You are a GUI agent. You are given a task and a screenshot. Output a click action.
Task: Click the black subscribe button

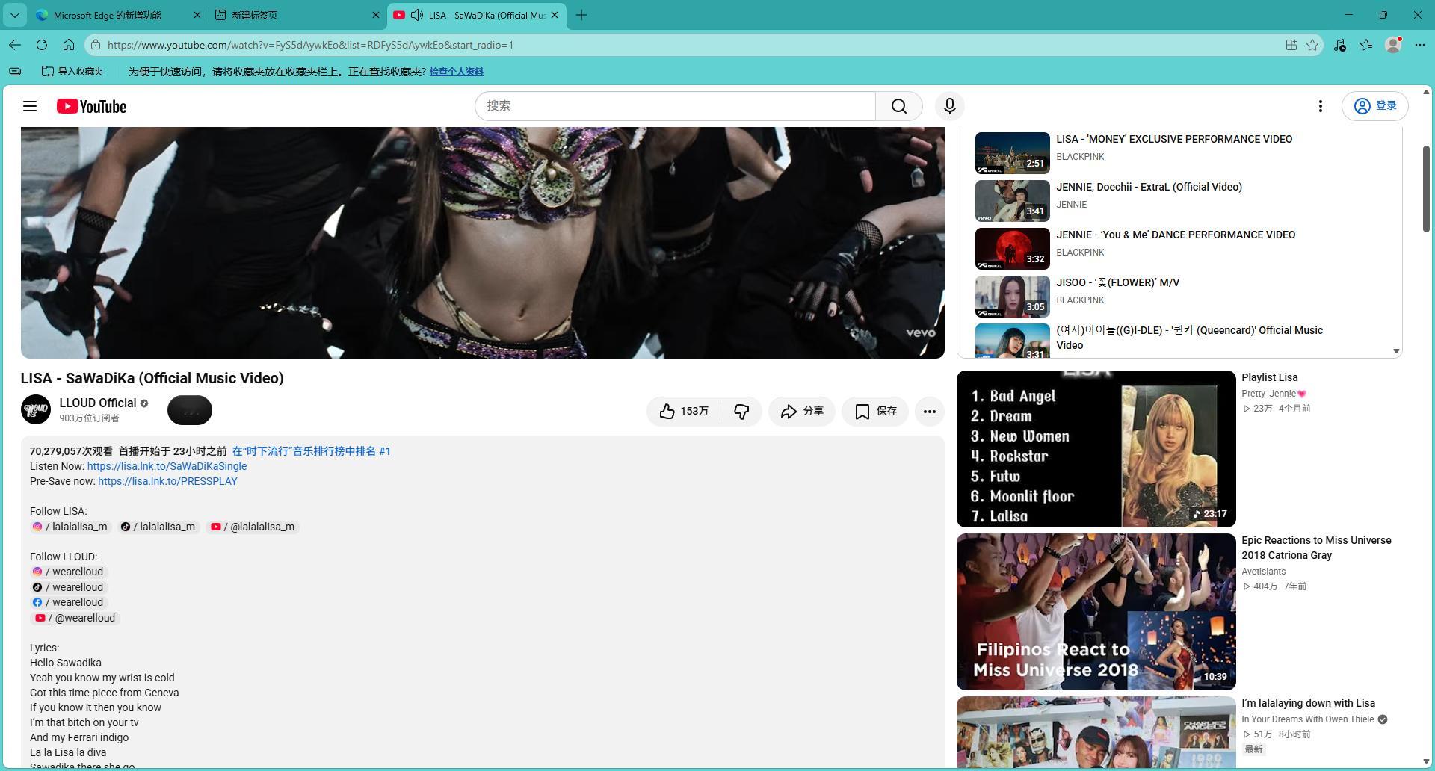190,410
